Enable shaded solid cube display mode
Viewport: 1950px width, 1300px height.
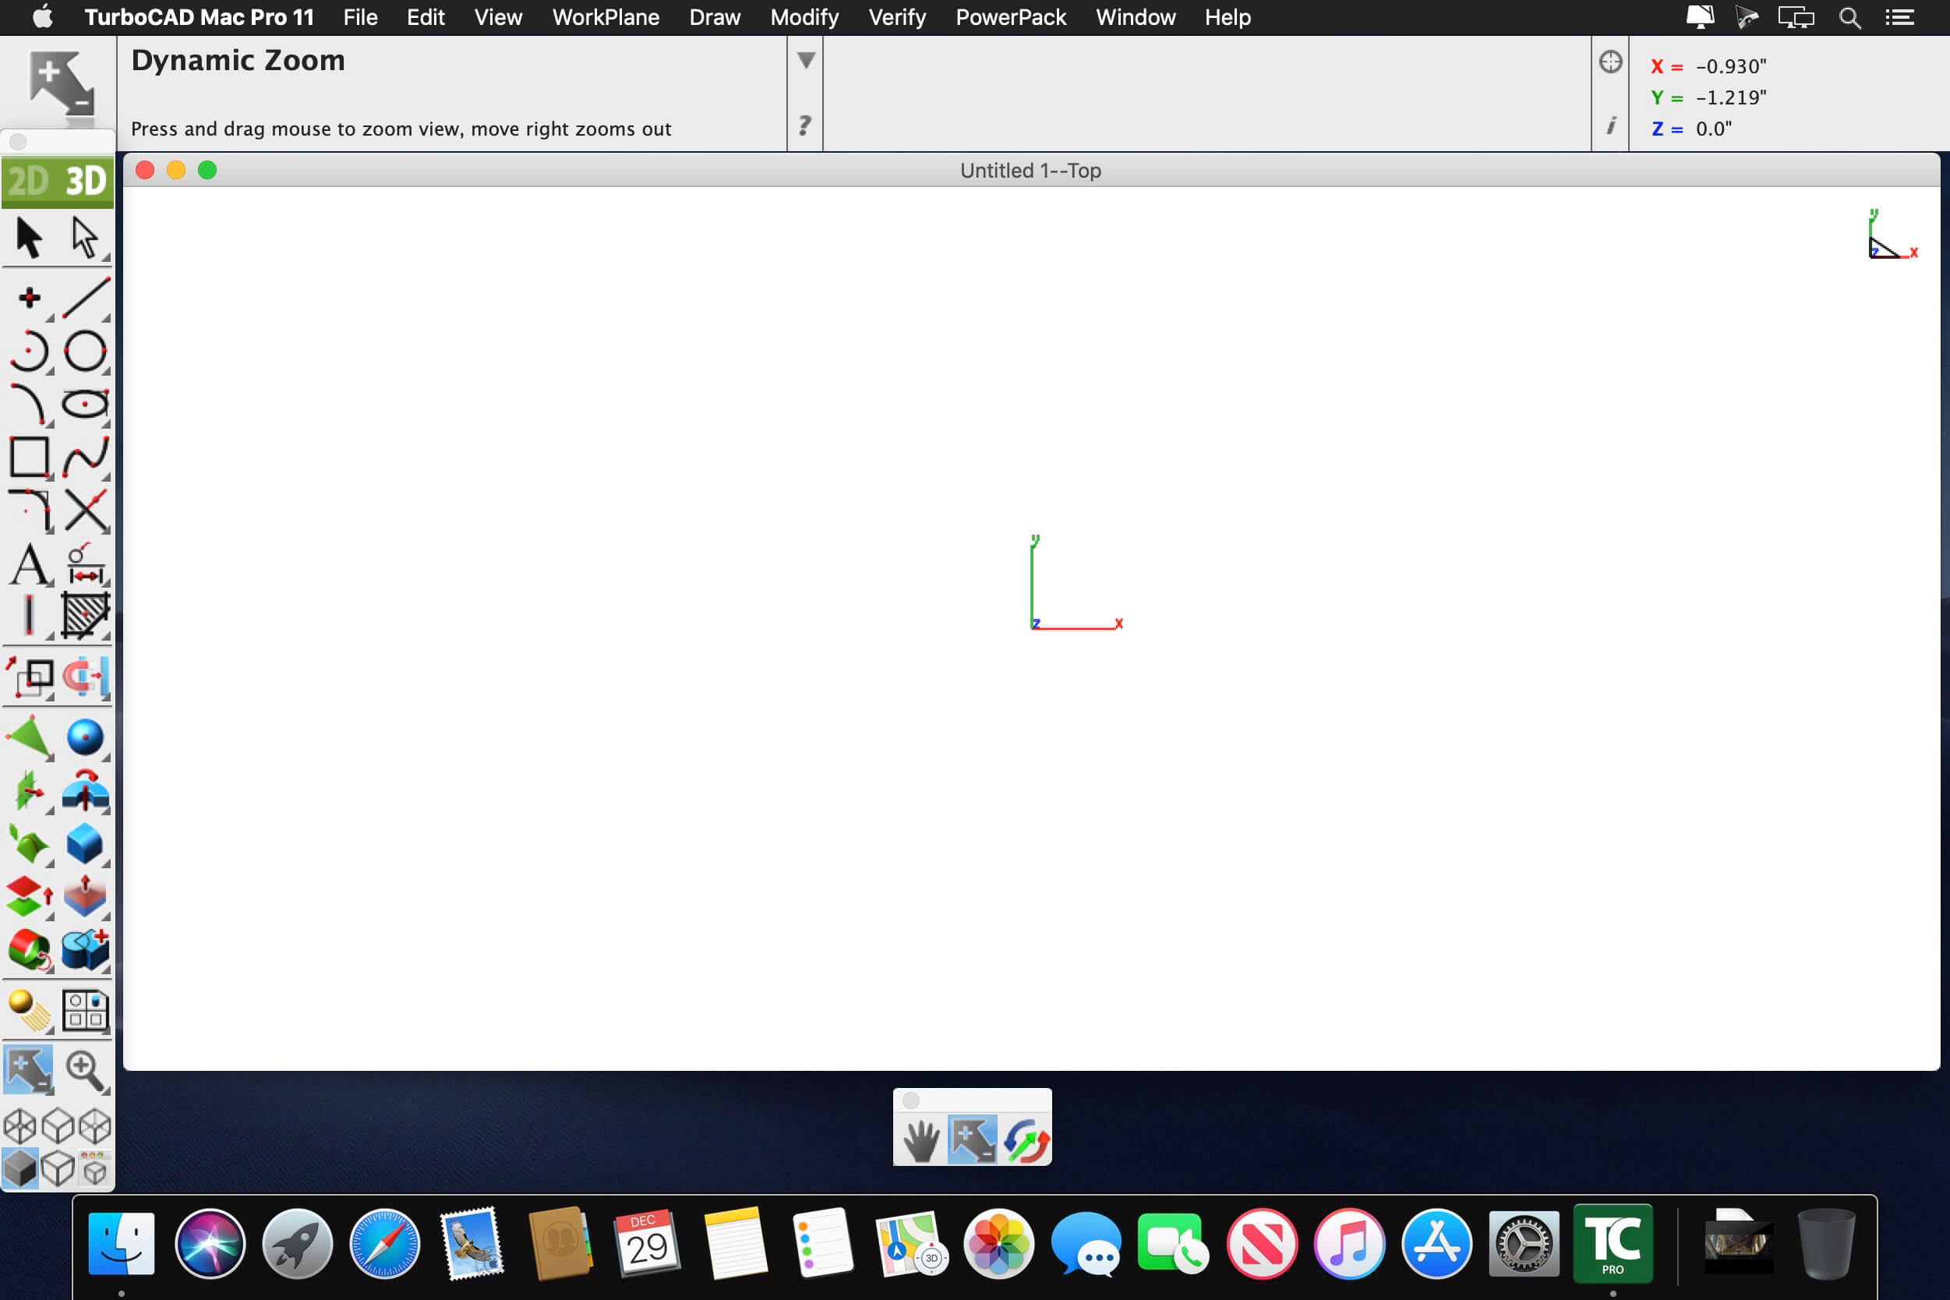pyautogui.click(x=20, y=1169)
